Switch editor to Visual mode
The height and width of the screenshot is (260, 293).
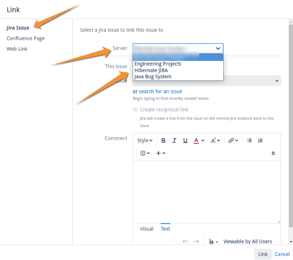[x=147, y=229]
